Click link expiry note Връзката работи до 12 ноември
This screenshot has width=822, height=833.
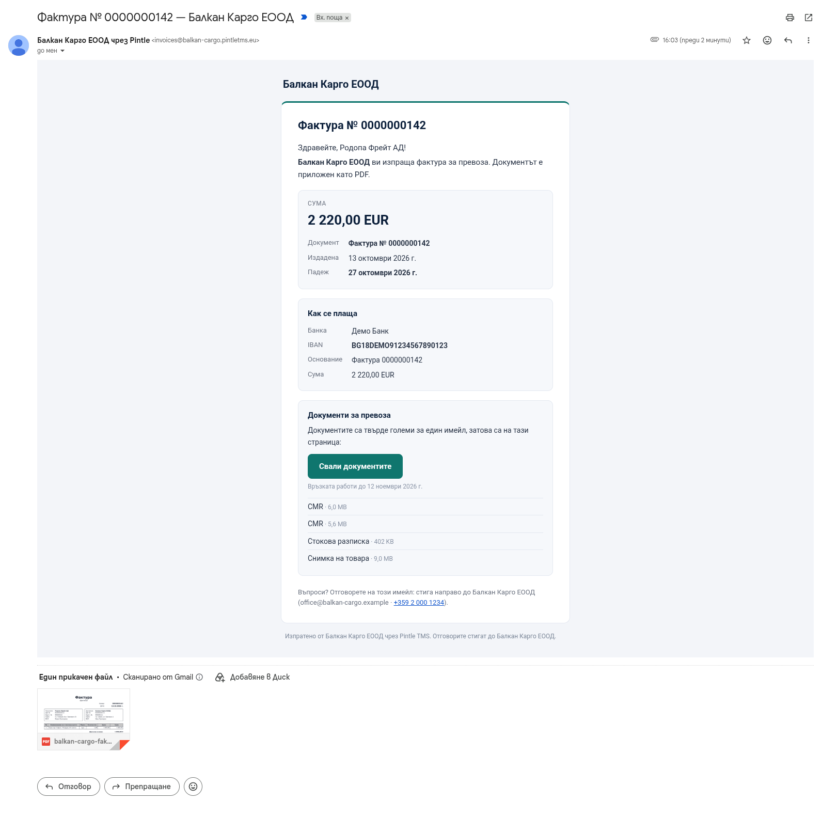coord(365,486)
